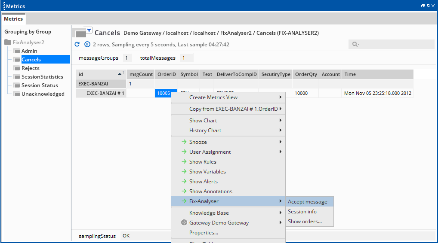Click Session info in submenu

tap(309, 212)
